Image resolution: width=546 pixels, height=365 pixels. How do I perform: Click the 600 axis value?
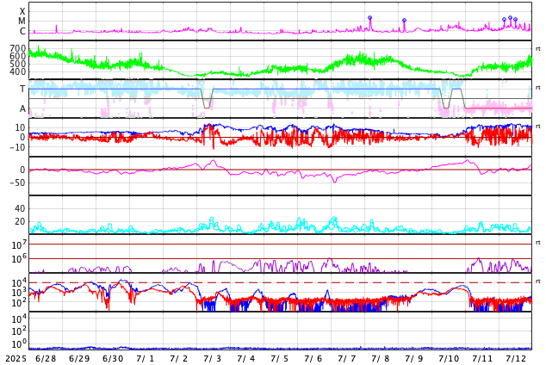[x=18, y=56]
